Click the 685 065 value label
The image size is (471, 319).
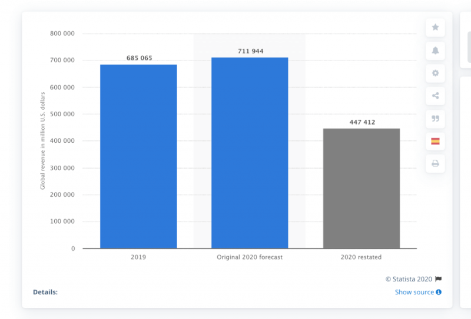coord(138,58)
